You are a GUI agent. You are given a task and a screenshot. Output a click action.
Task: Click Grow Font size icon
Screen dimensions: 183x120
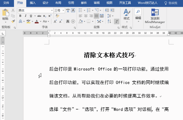[x=55, y=21]
